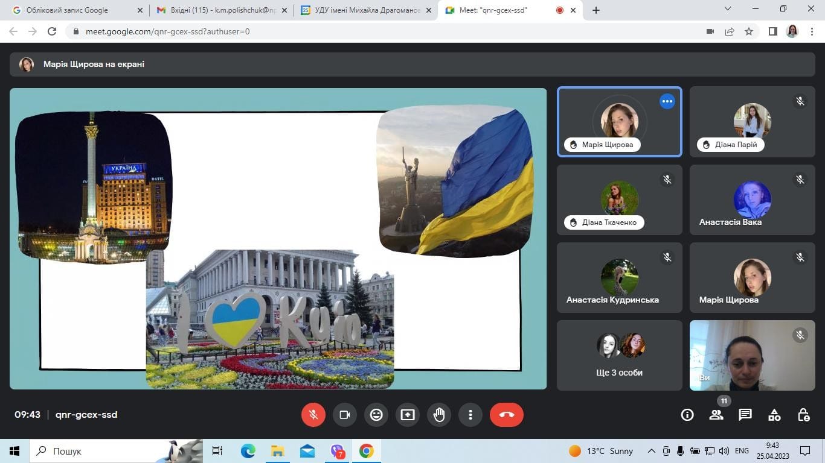Image resolution: width=825 pixels, height=463 pixels.
Task: Expand hidden system tray icons
Action: (x=652, y=451)
